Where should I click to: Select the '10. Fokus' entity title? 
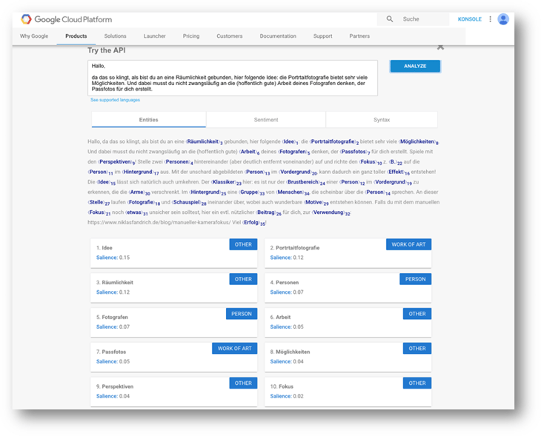[282, 386]
